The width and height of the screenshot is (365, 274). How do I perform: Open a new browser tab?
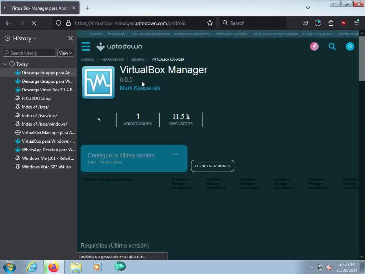[x=87, y=8]
